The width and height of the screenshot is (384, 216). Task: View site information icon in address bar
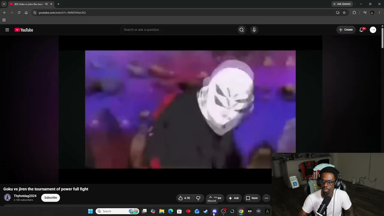click(35, 13)
